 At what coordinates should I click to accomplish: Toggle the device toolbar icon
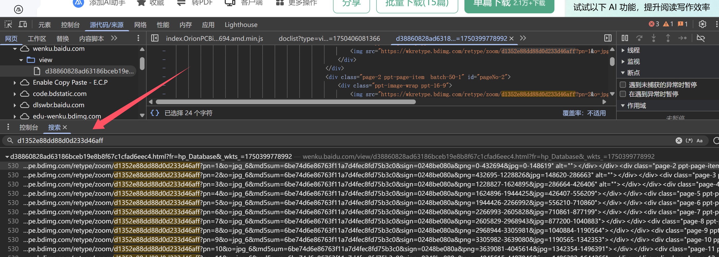pyautogui.click(x=23, y=25)
